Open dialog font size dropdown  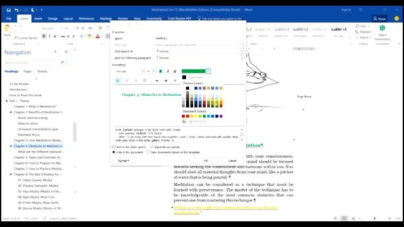(x=153, y=71)
